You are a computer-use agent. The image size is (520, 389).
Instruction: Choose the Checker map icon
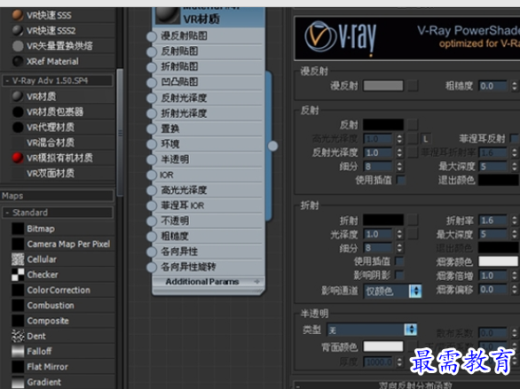click(18, 275)
